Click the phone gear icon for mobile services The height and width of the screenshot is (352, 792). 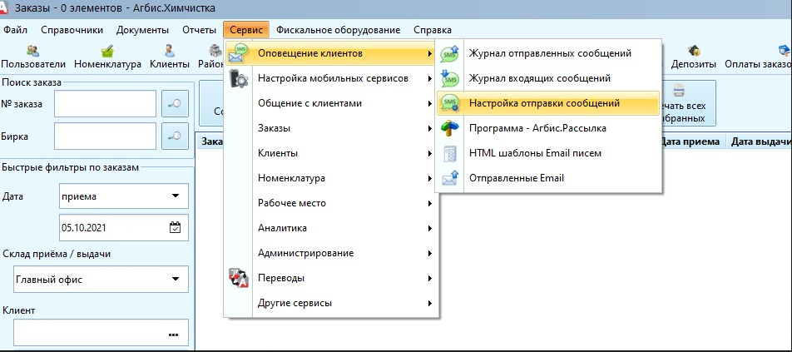point(239,79)
